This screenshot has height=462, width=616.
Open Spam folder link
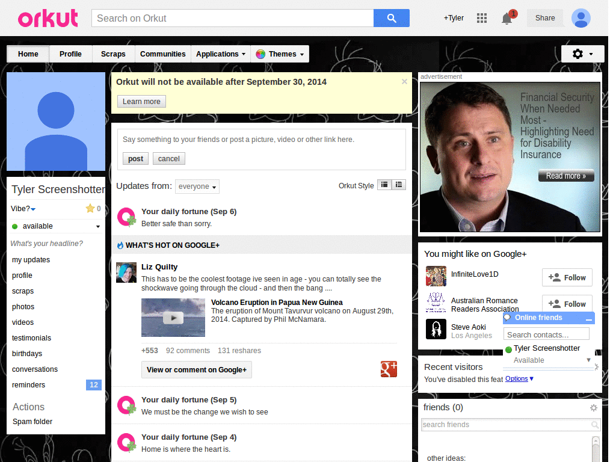click(32, 422)
